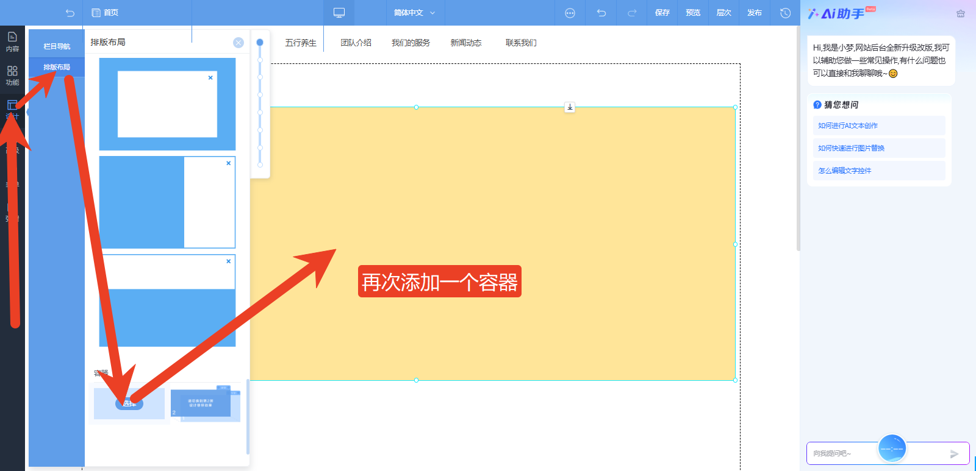The width and height of the screenshot is (976, 471).
Task: Close the 排版布局 panel
Action: pyautogui.click(x=239, y=43)
